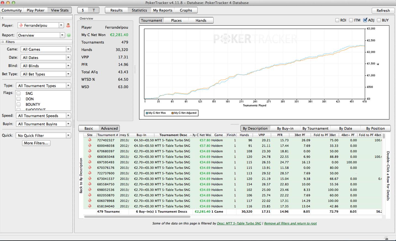Collapse the Filters section box icon
Screen dimensions: 396x241
(x=3, y=42)
